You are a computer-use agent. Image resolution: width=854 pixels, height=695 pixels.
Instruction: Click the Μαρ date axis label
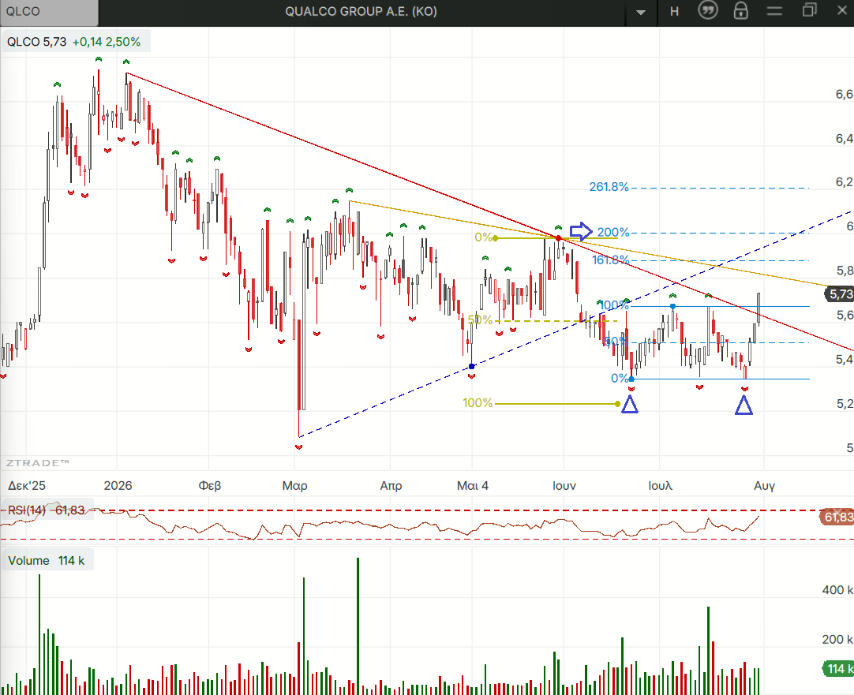coord(294,485)
